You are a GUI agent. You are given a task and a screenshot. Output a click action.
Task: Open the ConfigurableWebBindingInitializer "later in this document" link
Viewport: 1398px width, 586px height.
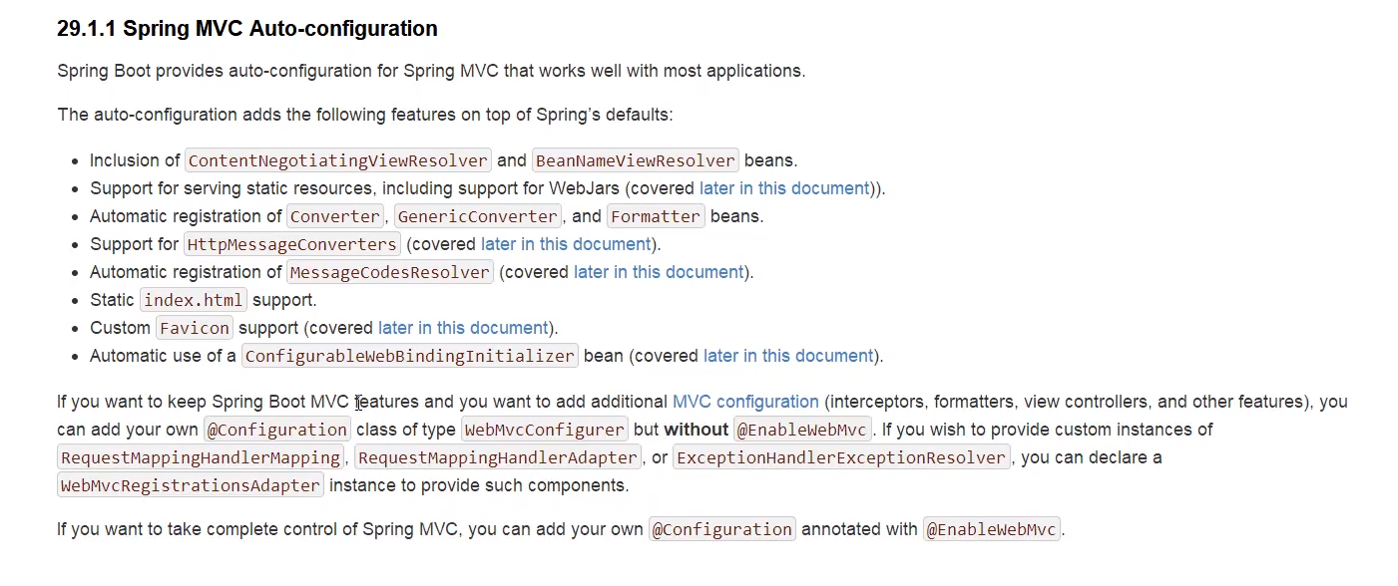click(788, 356)
